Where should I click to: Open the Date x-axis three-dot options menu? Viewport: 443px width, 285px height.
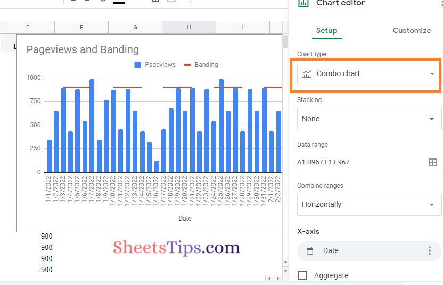pos(430,250)
